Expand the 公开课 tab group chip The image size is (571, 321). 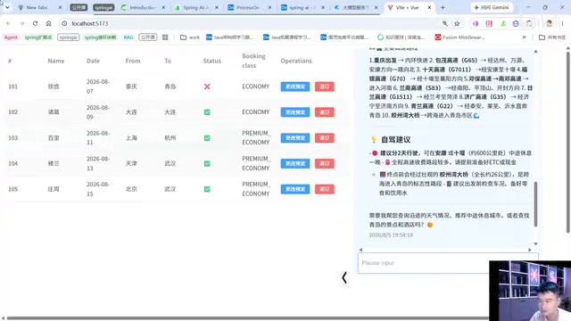[x=79, y=7]
